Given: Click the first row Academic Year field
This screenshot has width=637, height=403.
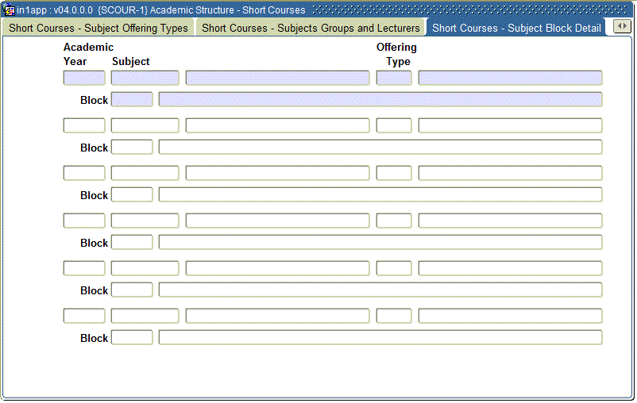Looking at the screenshot, I should pyautogui.click(x=84, y=78).
